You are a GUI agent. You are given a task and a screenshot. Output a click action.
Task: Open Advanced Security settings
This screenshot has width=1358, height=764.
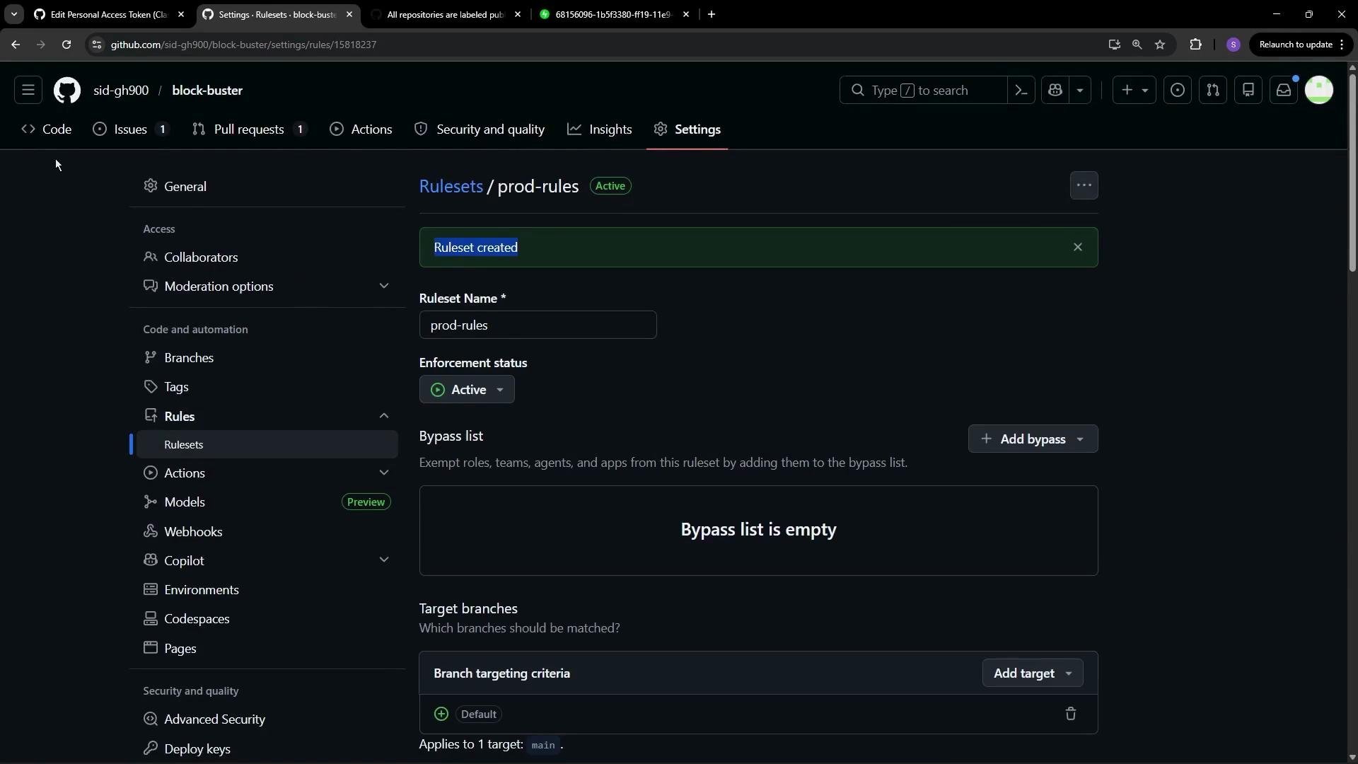pos(267,719)
